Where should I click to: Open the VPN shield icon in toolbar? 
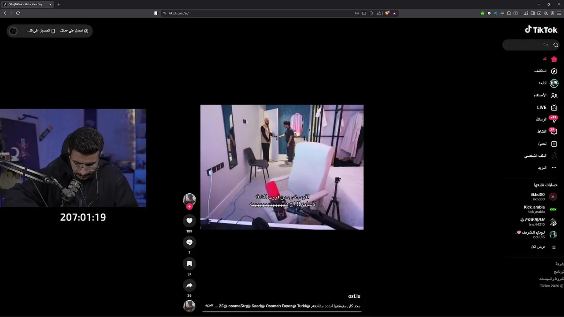coord(553,13)
